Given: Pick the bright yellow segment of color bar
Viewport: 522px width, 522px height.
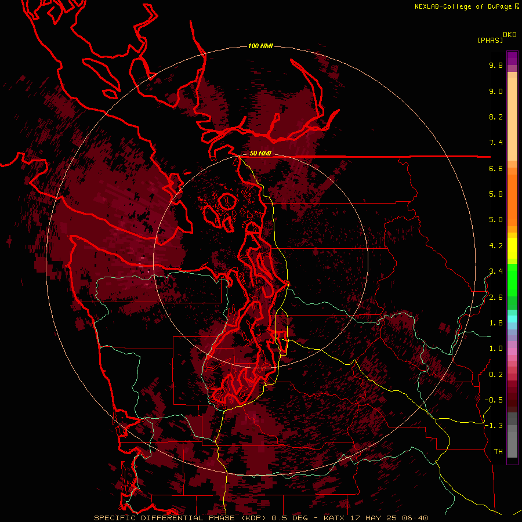Looking at the screenshot, I should [x=512, y=248].
